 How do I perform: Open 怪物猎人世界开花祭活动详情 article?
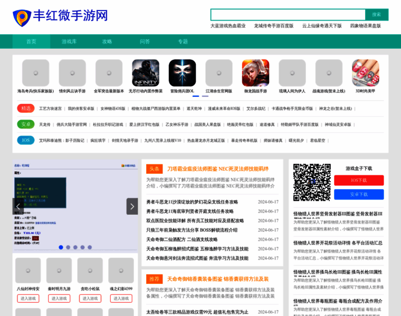point(338,243)
